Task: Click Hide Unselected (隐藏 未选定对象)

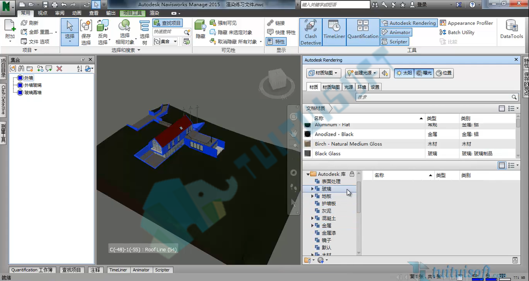Action: pos(231,32)
